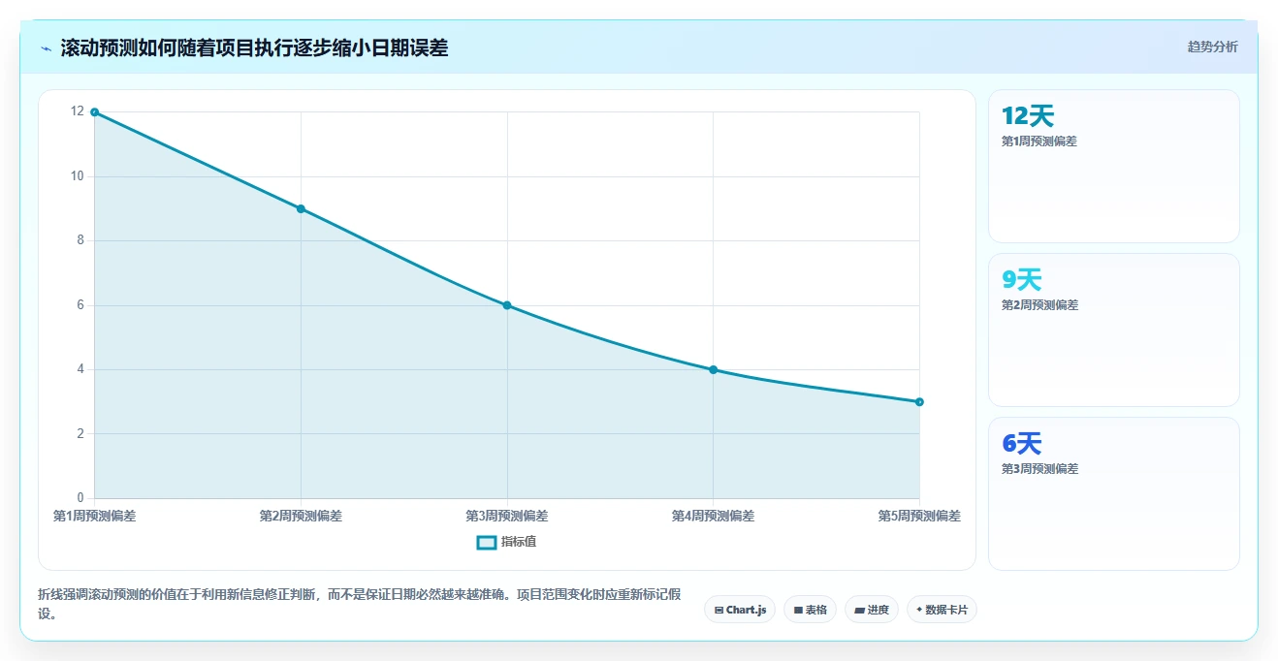Click the y-axis value 12
Screen dimensions: 1278x661
click(x=78, y=111)
